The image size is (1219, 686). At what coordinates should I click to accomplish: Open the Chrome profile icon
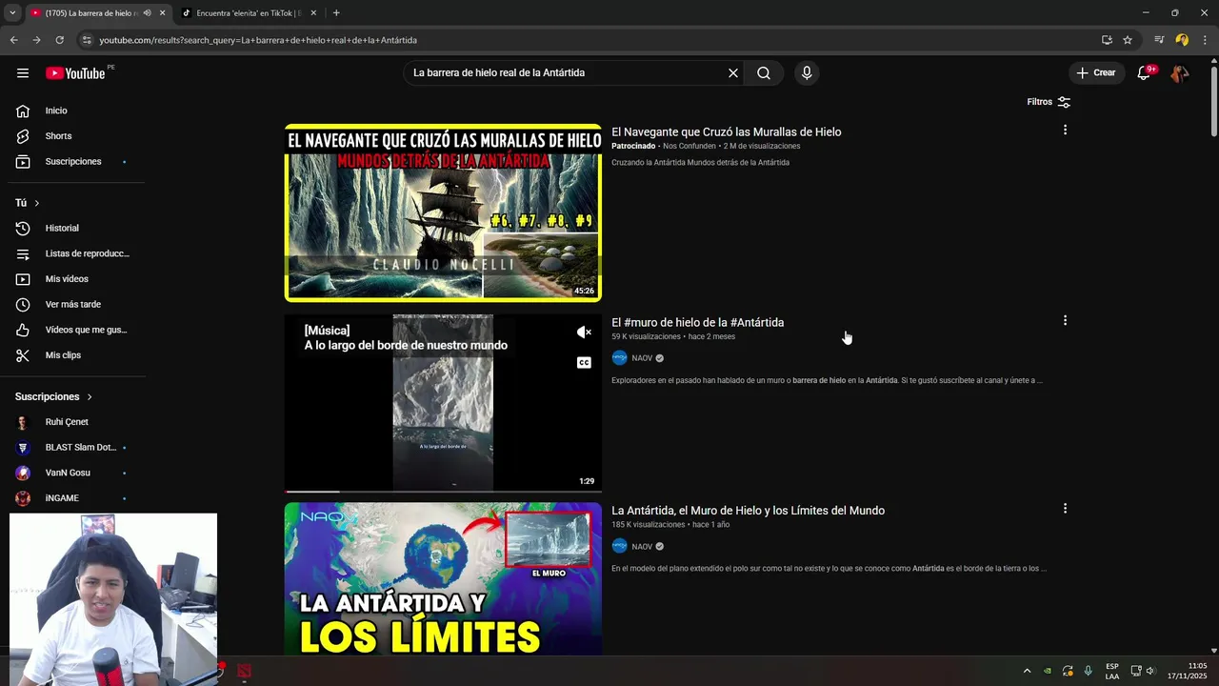click(1182, 40)
